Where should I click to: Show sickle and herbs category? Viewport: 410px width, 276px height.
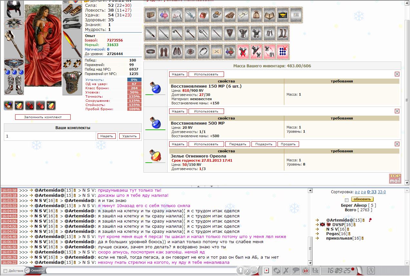pos(178,15)
